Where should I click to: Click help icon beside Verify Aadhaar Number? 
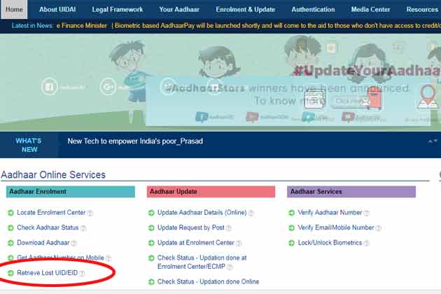[367, 213]
